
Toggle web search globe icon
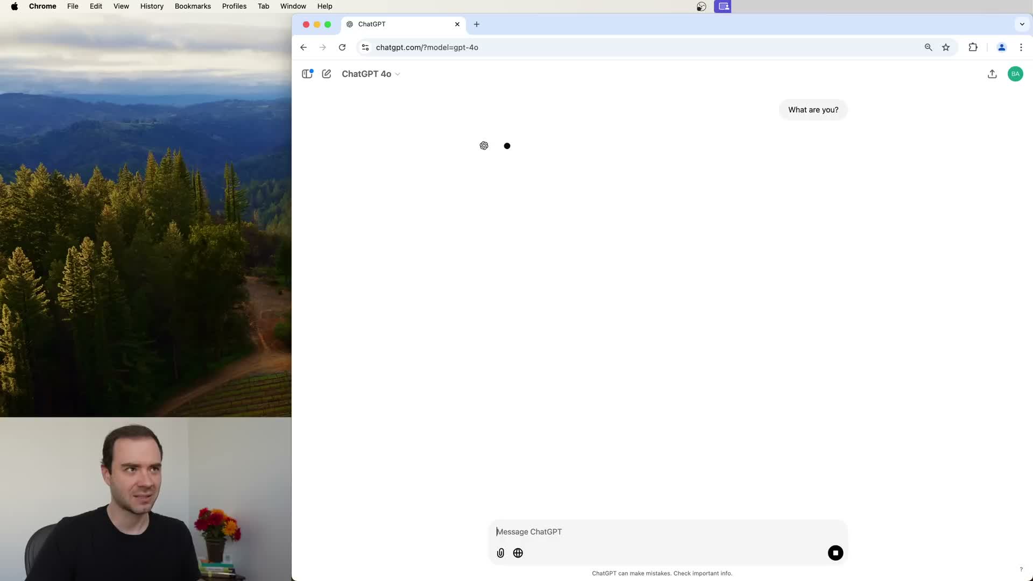click(x=518, y=553)
